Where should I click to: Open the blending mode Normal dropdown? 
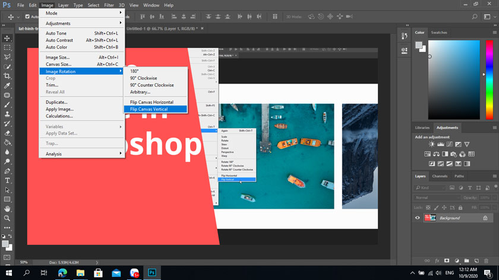click(x=437, y=198)
